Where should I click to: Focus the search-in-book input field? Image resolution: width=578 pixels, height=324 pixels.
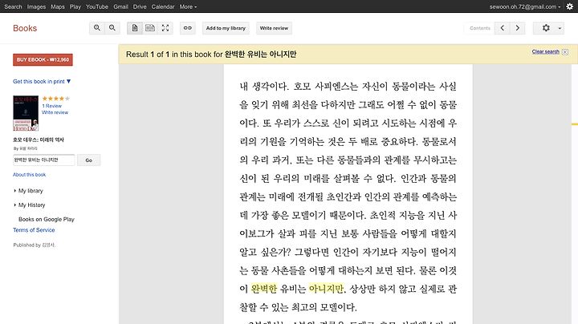click(44, 160)
